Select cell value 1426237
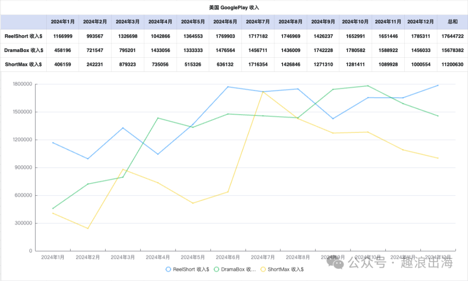The width and height of the screenshot is (468, 281). [323, 36]
